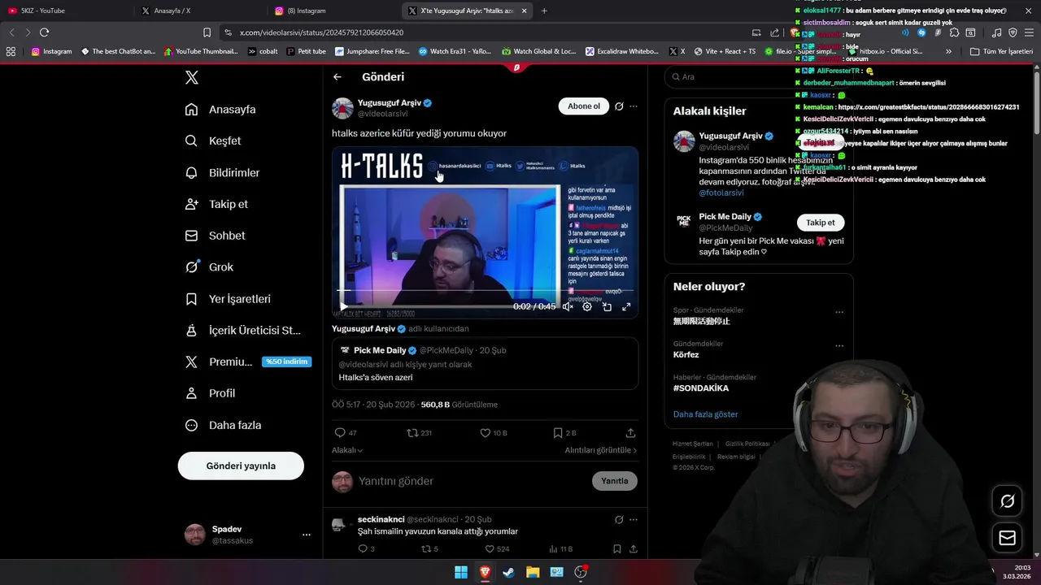
Task: Open Bildirimler notifications
Action: [x=222, y=172]
